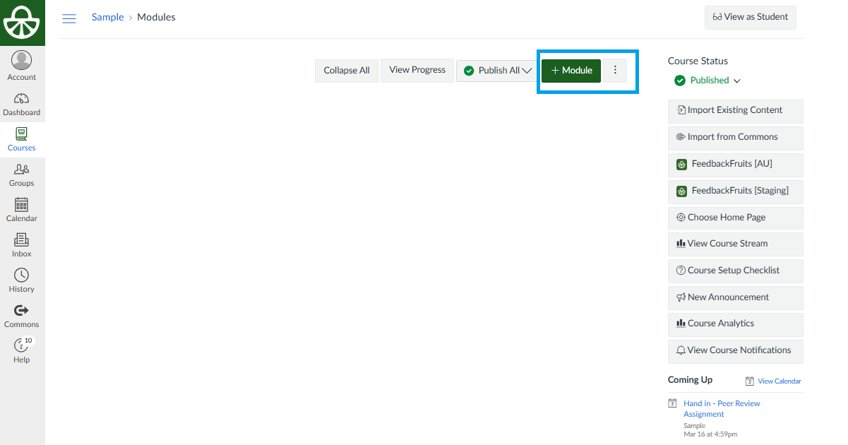
Task: Open the Account profile avatar
Action: click(x=22, y=61)
